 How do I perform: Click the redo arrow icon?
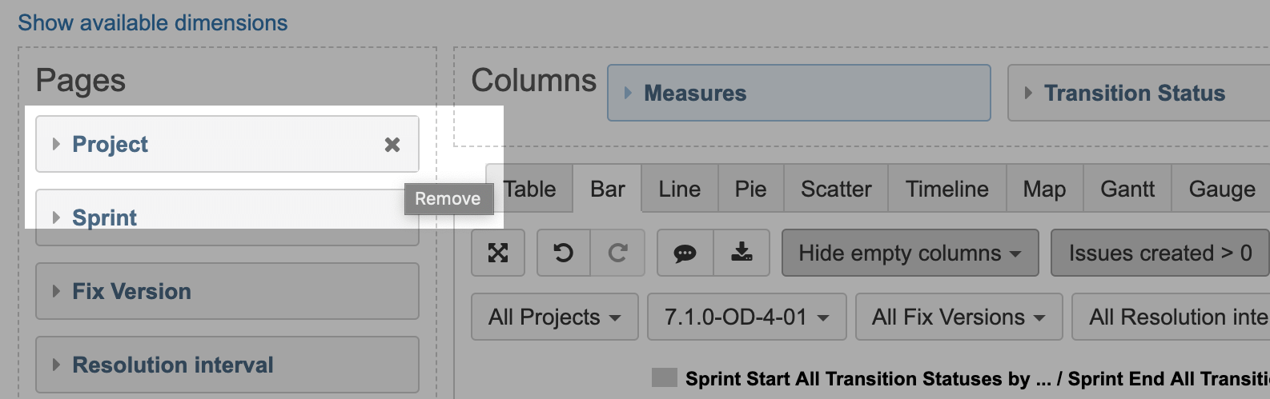pos(617,253)
